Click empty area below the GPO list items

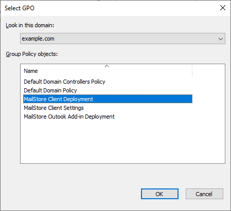tap(122, 142)
